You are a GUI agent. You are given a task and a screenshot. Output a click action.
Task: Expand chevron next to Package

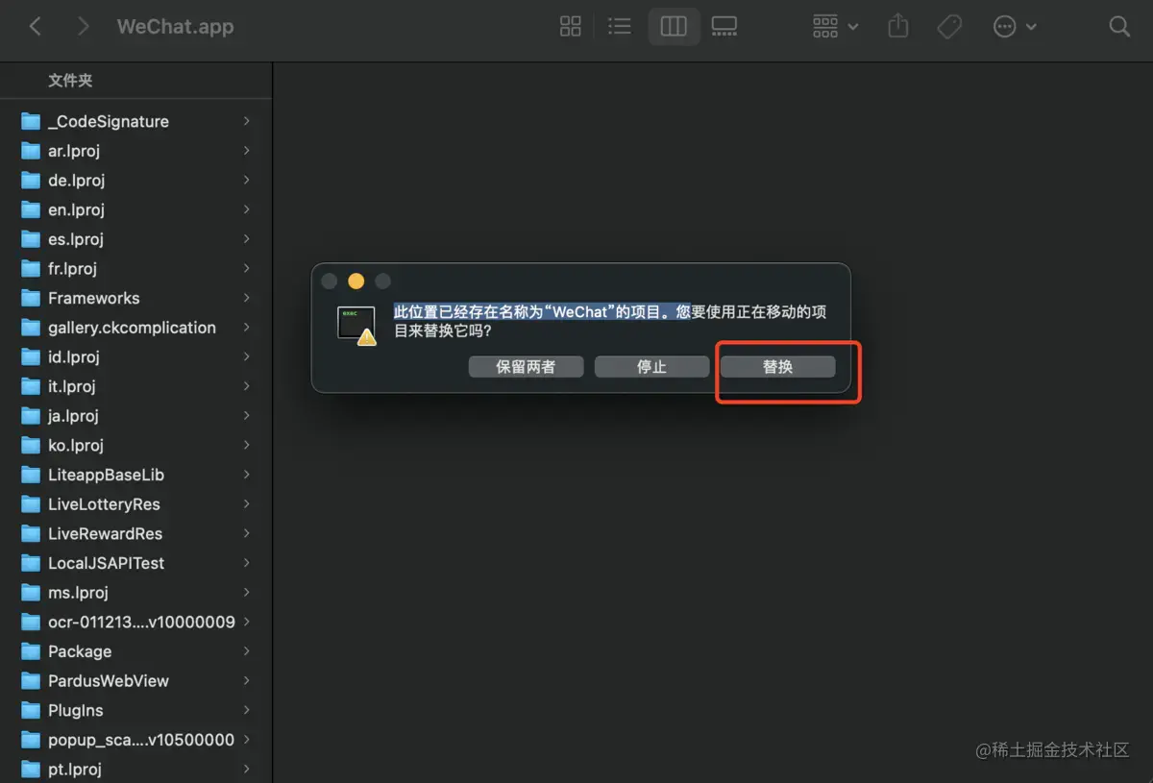click(247, 651)
